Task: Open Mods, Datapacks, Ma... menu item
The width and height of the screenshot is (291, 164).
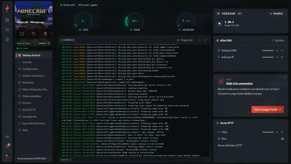Action: pos(33,90)
